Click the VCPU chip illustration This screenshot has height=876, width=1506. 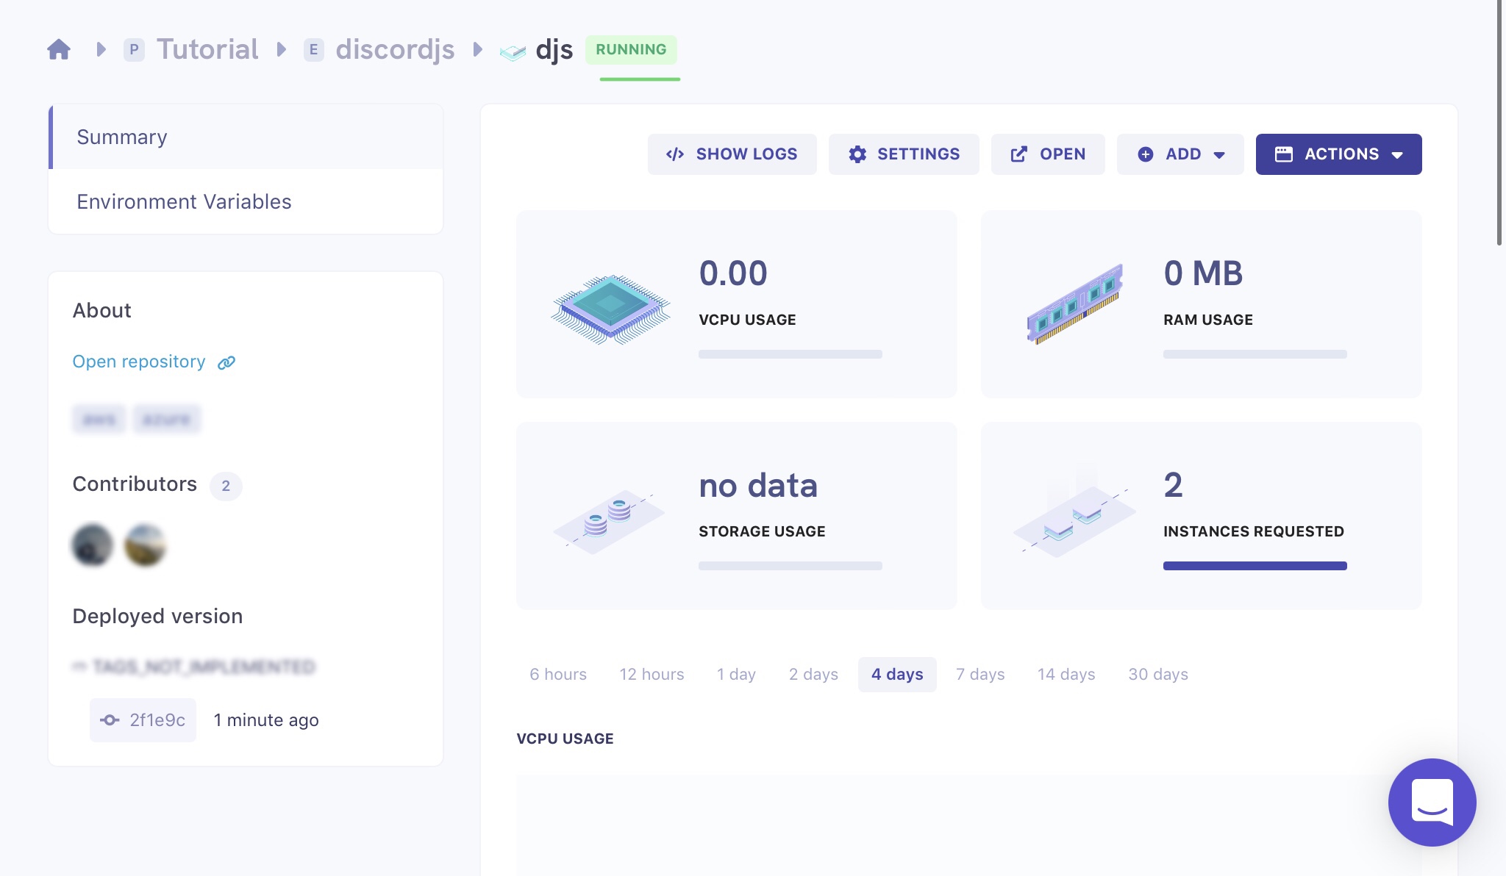click(x=610, y=309)
